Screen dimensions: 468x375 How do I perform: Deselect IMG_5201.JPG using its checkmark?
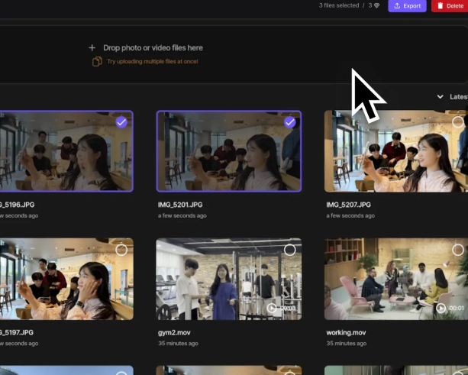point(289,122)
